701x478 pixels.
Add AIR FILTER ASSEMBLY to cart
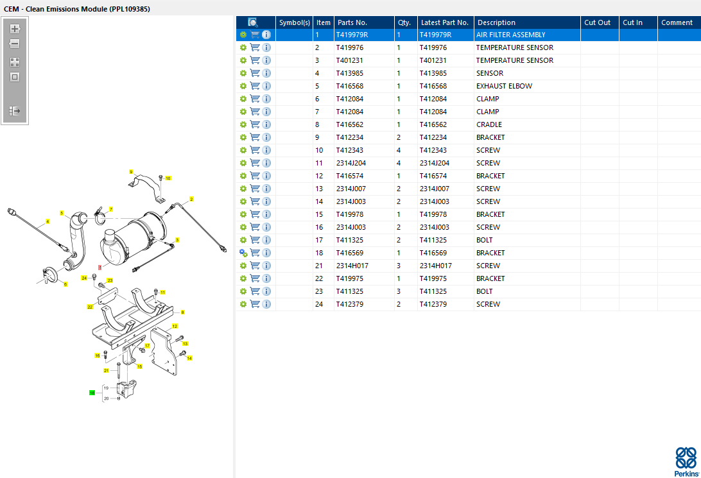[255, 35]
